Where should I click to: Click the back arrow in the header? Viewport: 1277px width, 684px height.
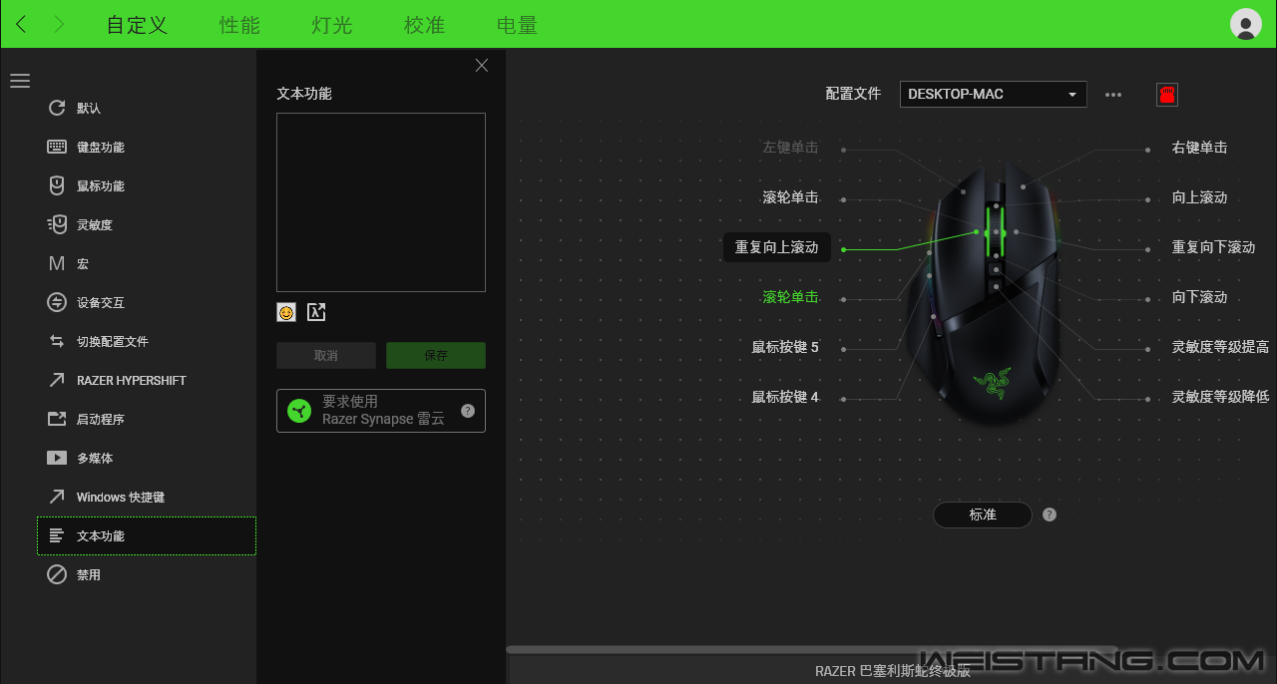[x=22, y=25]
